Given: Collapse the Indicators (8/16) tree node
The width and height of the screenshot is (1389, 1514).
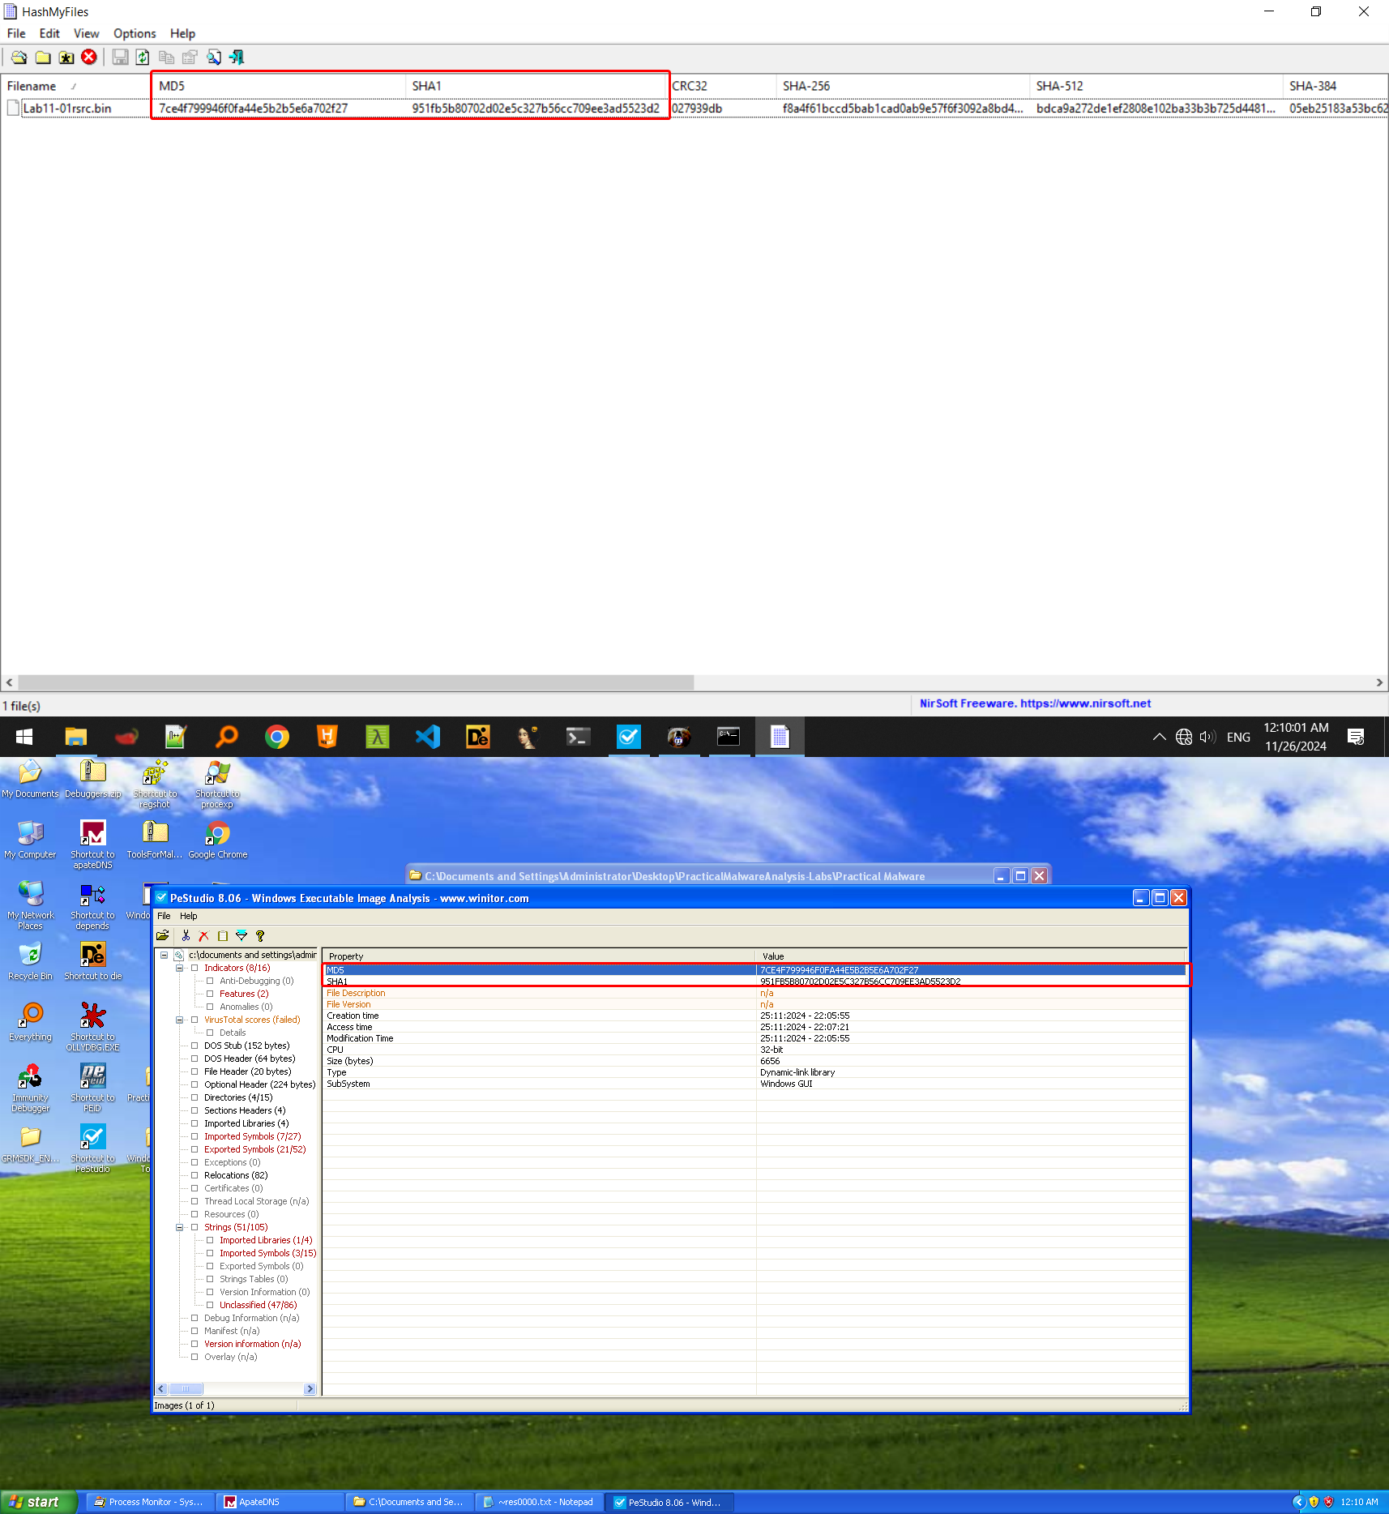Looking at the screenshot, I should 179,968.
